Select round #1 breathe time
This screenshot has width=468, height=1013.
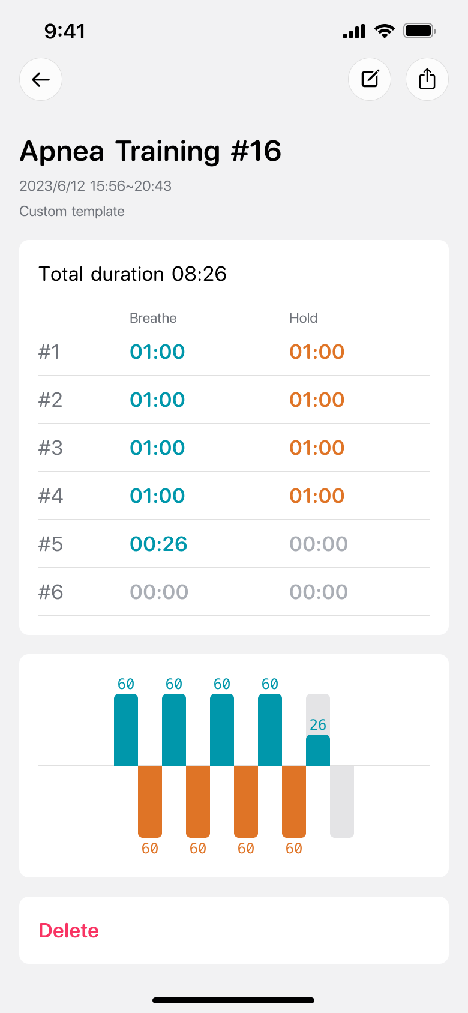[x=157, y=352]
